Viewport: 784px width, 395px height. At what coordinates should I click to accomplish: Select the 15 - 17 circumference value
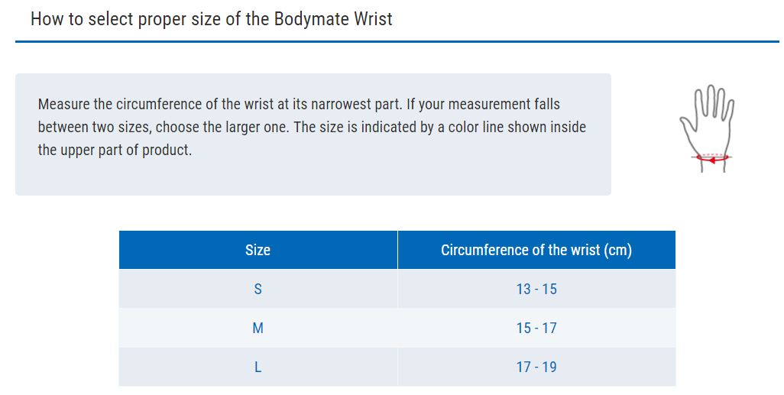coord(536,328)
